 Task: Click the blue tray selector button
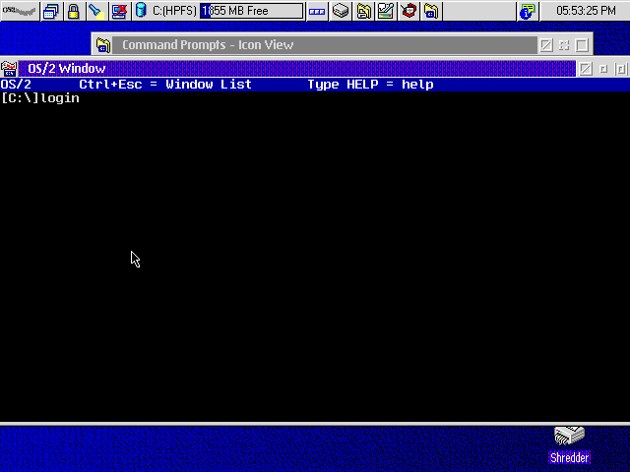pos(317,11)
